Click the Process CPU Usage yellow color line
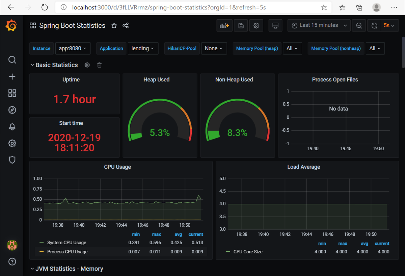 pos(42,252)
